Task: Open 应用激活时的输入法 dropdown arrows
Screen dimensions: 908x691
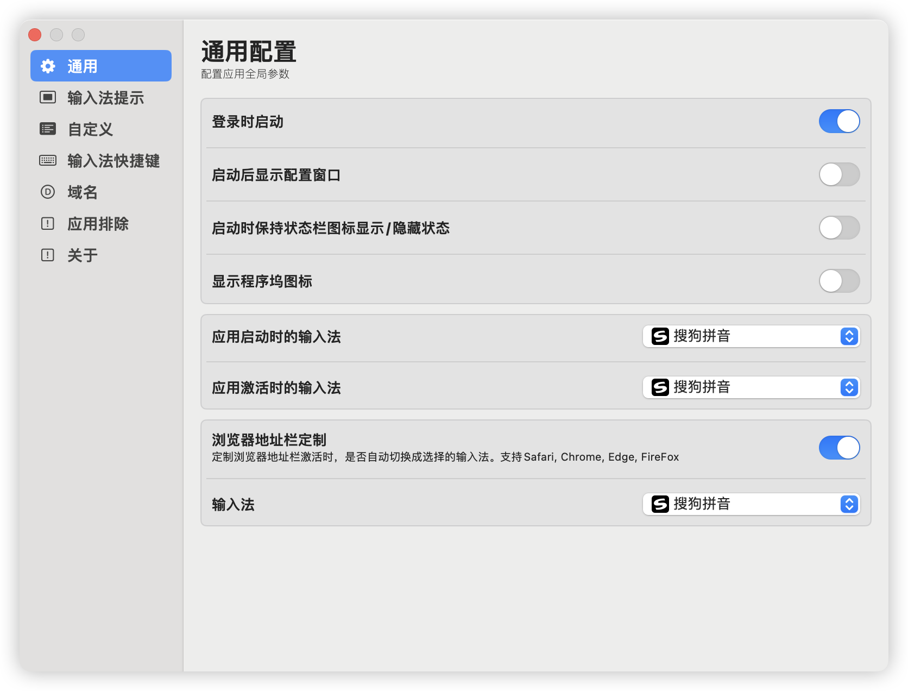Action: click(x=849, y=387)
